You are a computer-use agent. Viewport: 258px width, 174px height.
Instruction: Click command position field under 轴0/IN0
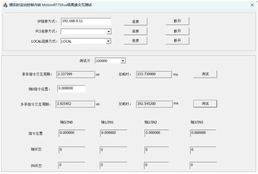[x=72, y=133]
